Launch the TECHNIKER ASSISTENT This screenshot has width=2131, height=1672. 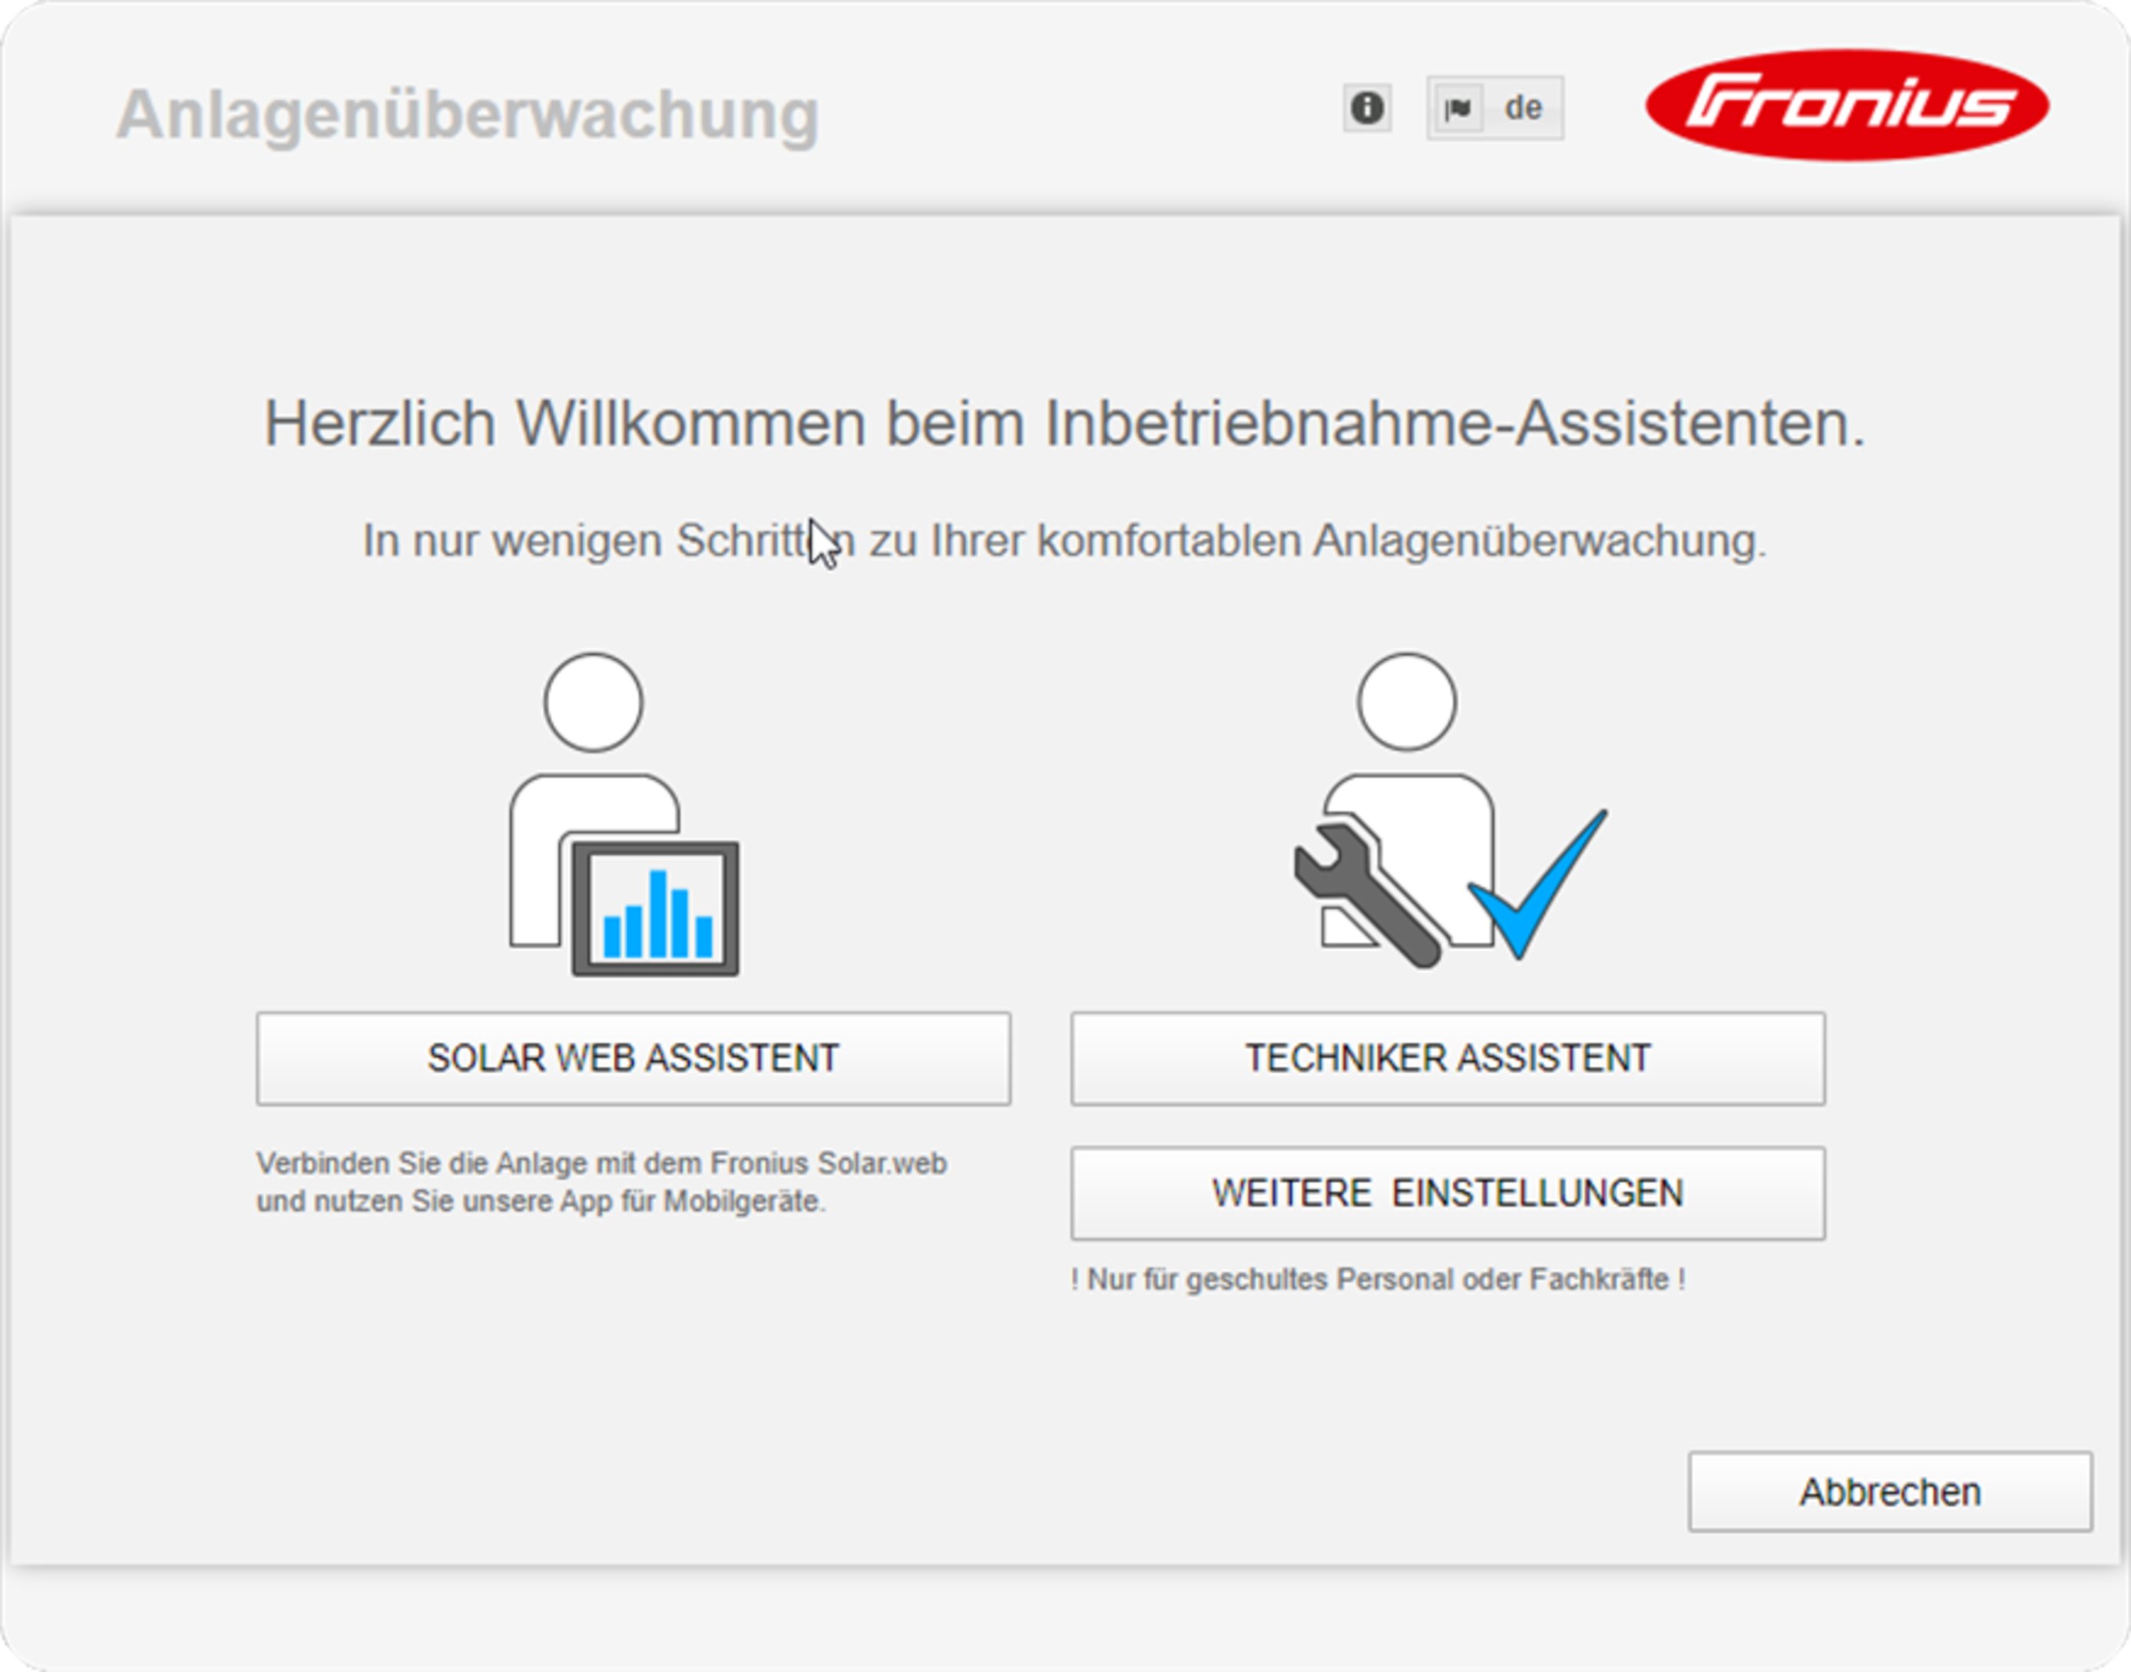tap(1448, 1057)
